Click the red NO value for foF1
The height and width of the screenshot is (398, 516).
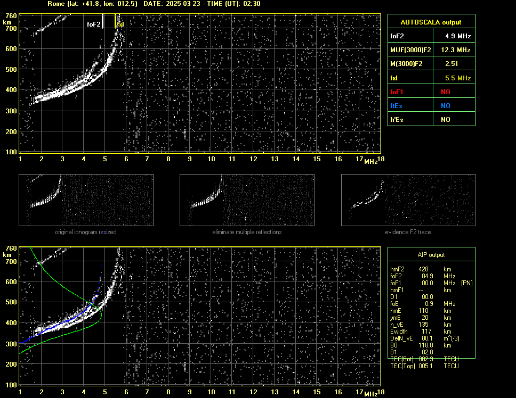click(446, 92)
